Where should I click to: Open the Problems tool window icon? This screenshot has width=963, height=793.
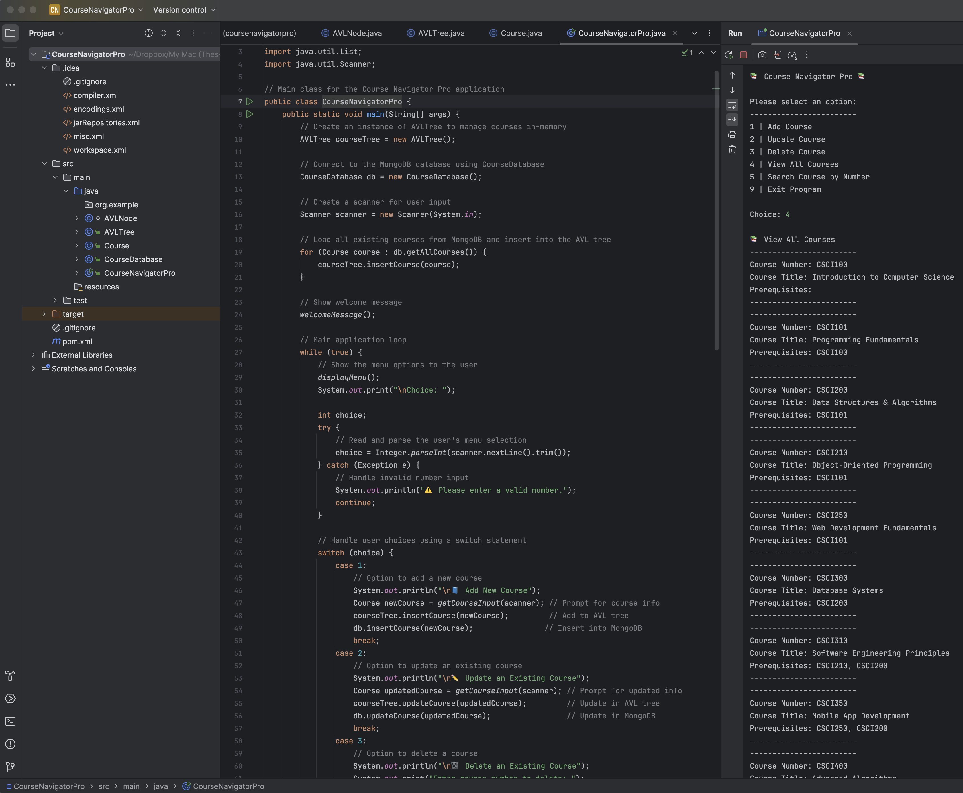[10, 744]
